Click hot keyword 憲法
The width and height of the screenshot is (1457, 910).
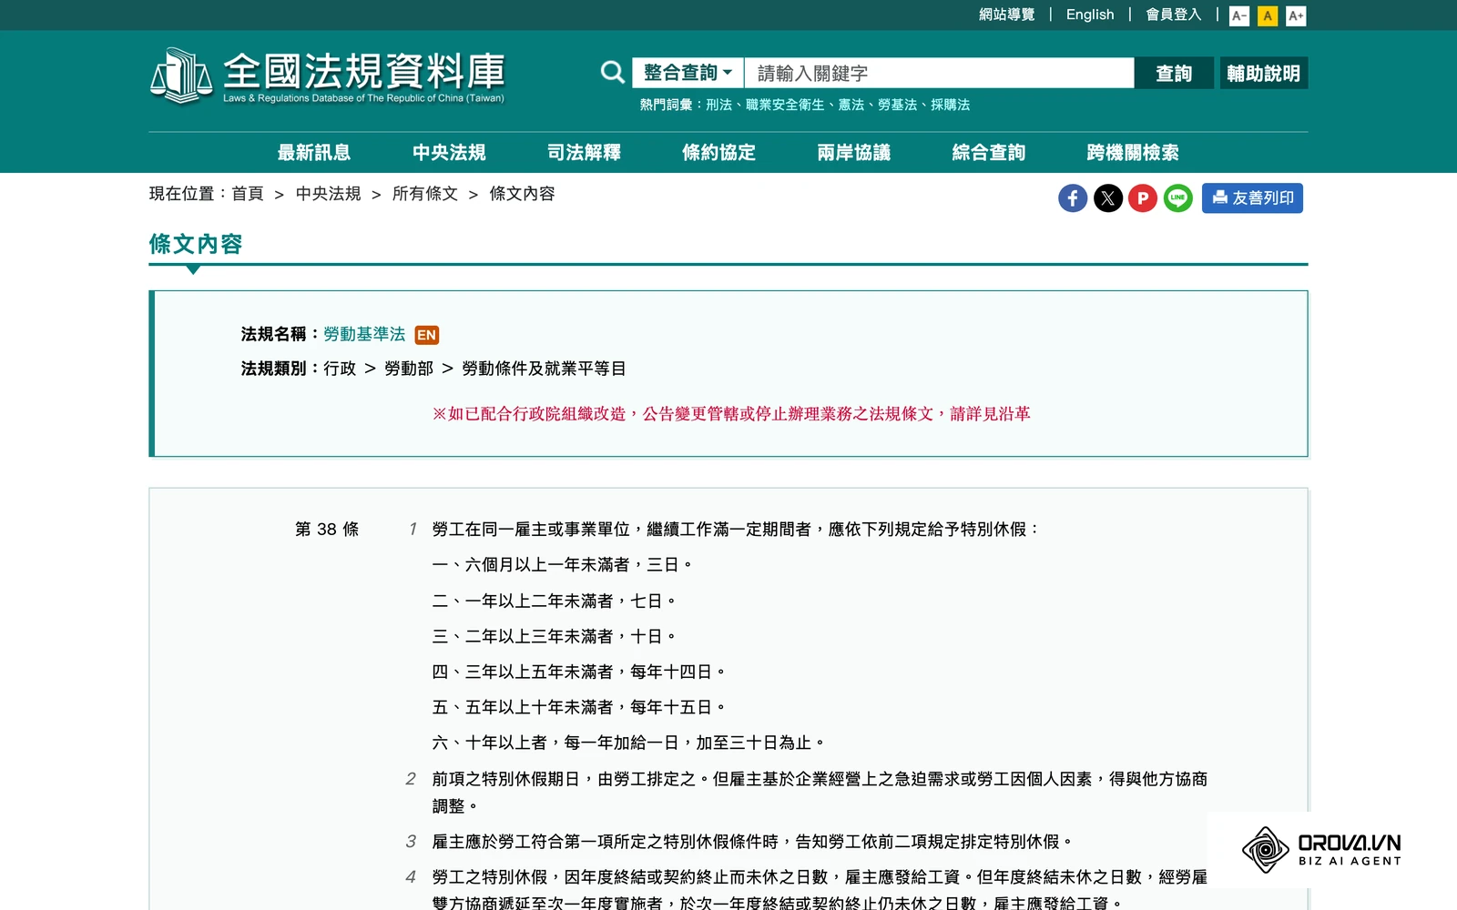pos(851,105)
